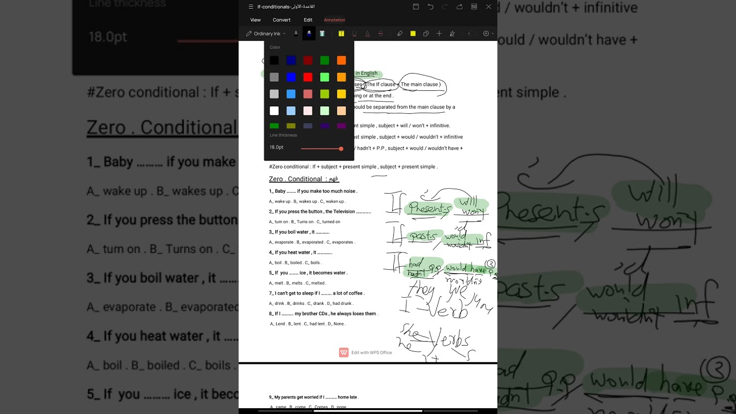This screenshot has width=736, height=414.
Task: Open the hamburger menu beside file name
Action: point(251,7)
